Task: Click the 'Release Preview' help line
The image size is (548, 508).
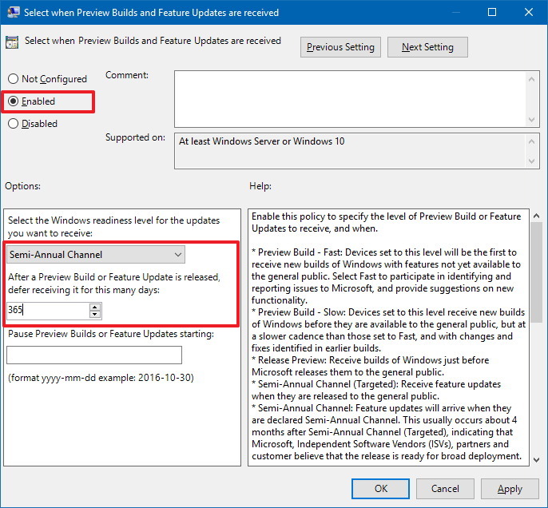Action: [370, 366]
